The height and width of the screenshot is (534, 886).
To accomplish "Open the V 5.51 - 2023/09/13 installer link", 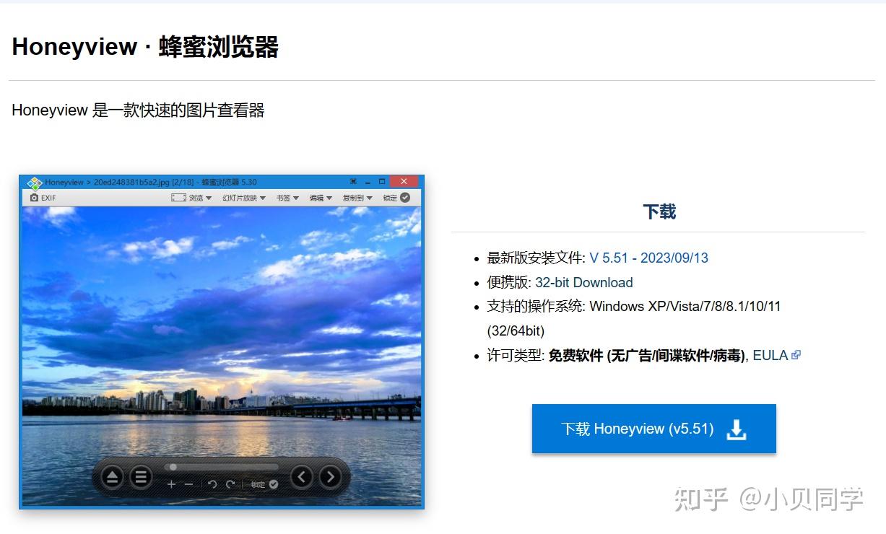I will (x=649, y=258).
